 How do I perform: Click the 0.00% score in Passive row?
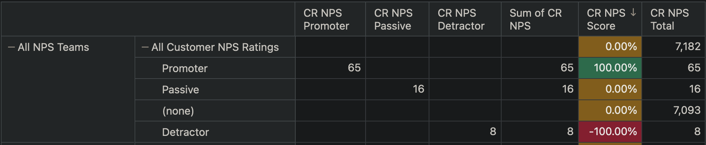(610, 89)
